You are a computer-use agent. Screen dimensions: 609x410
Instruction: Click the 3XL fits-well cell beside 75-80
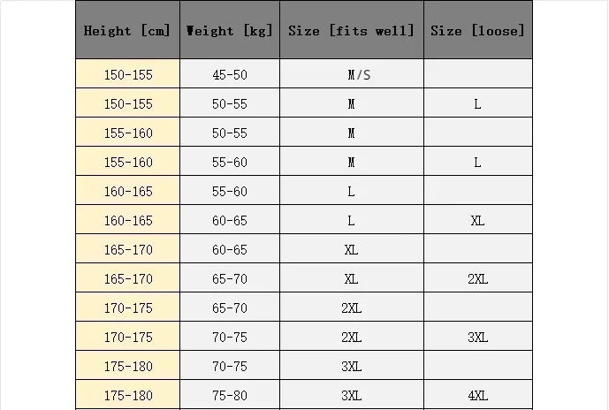pyautogui.click(x=352, y=395)
